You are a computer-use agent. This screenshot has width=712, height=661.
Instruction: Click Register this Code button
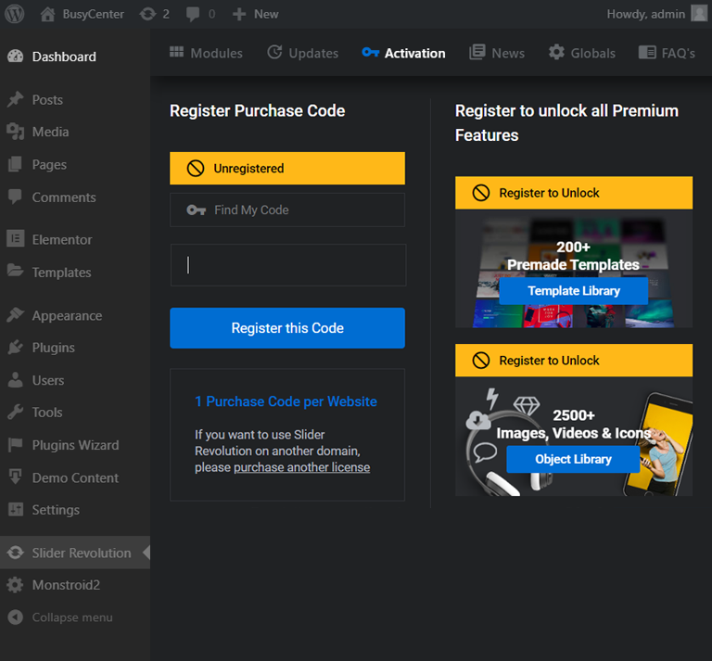coord(287,328)
